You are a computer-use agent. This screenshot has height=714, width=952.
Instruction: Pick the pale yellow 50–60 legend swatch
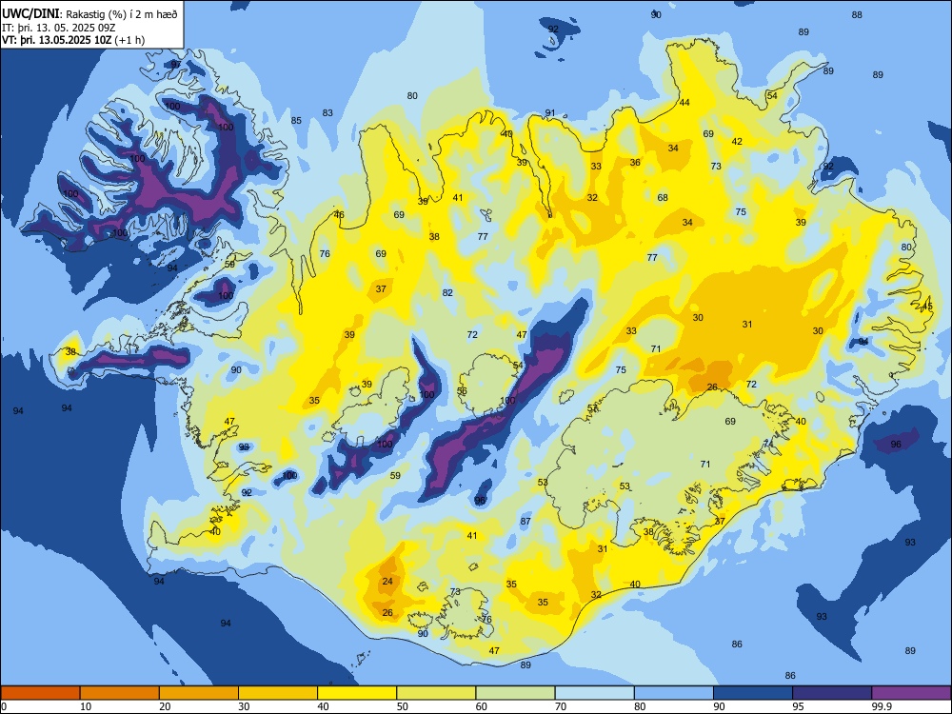pyautogui.click(x=436, y=693)
